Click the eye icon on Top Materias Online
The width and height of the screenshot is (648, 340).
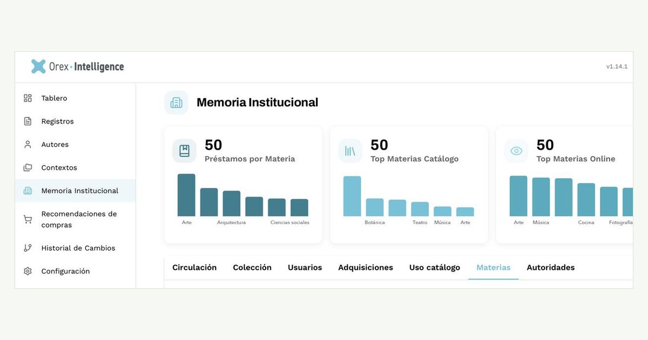(x=516, y=151)
